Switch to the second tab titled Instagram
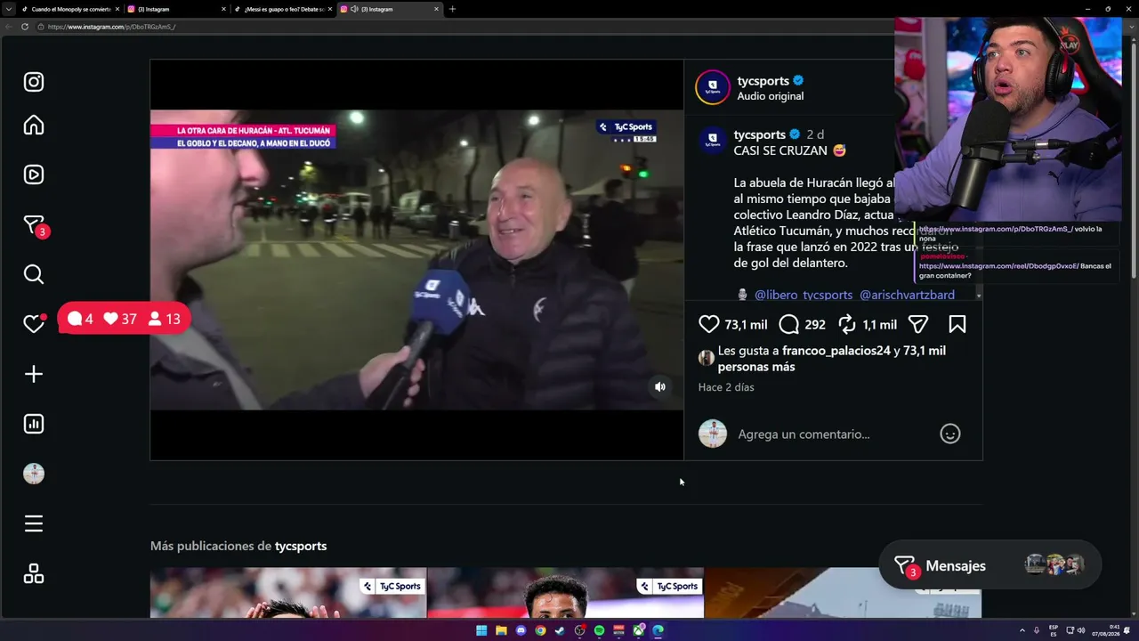 click(x=175, y=9)
